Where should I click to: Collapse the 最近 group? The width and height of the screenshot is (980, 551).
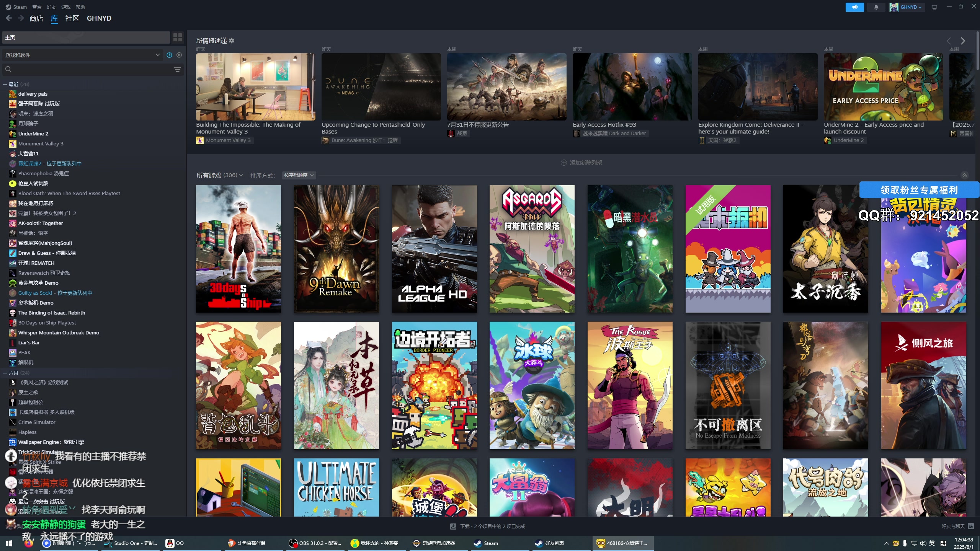[x=5, y=84]
